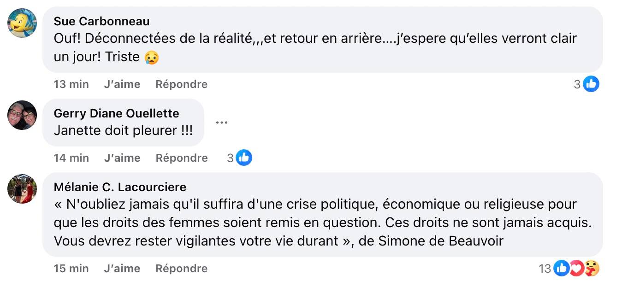The height and width of the screenshot is (281, 628).
Task: Click the blue like icon on Sue's comment
Action: pyautogui.click(x=591, y=84)
